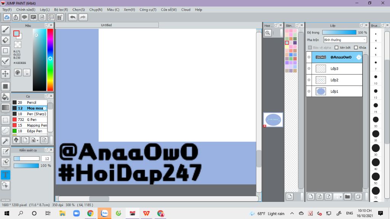Screen dimensions: 390x219
Task: Add a new swatch in palette panel
Action: [x=289, y=197]
